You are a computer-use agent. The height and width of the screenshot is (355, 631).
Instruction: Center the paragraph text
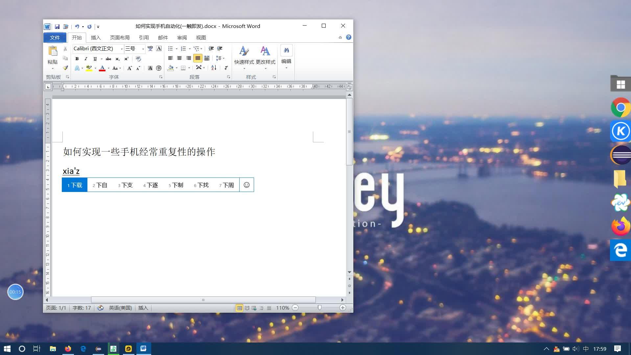pyautogui.click(x=179, y=58)
